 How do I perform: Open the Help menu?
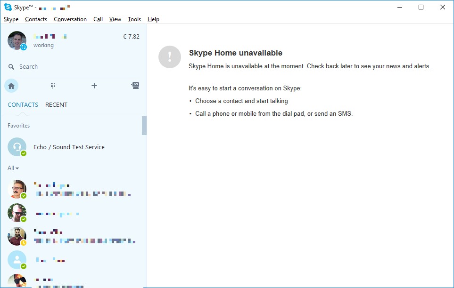point(153,19)
